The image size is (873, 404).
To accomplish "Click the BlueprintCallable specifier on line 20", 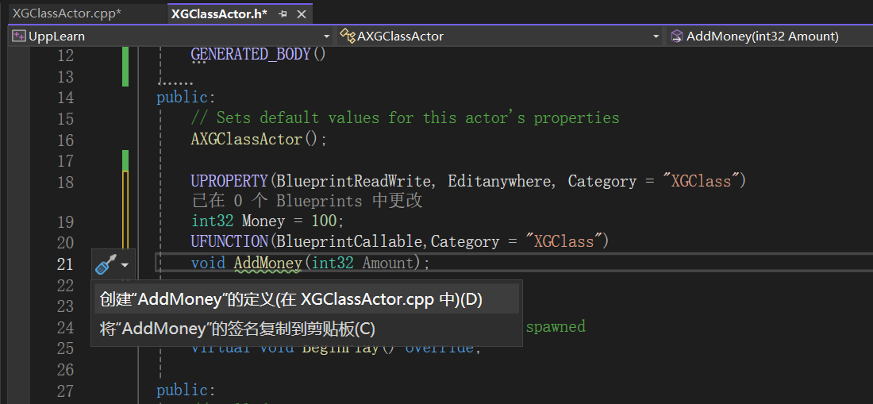I will (x=352, y=241).
